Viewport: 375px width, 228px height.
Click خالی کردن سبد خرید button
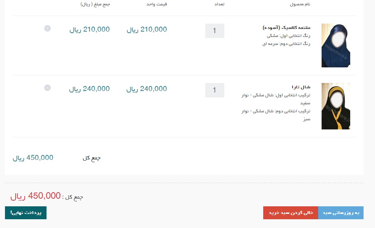(291, 213)
